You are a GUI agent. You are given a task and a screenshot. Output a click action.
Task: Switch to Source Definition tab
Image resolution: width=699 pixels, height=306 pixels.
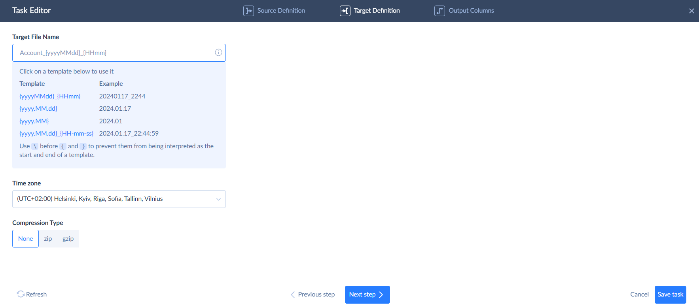coord(281,11)
